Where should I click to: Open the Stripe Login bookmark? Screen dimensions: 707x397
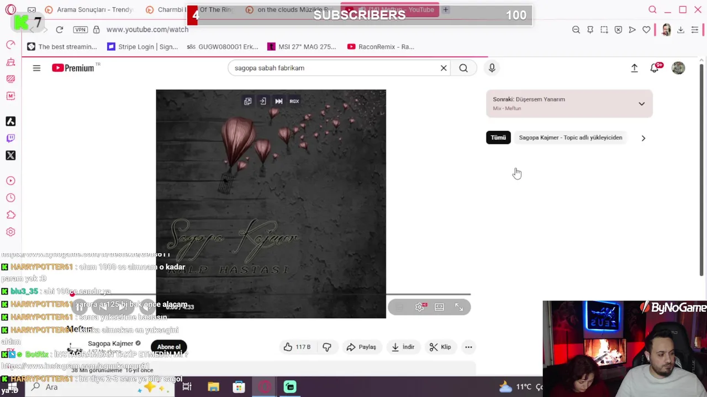(x=143, y=47)
